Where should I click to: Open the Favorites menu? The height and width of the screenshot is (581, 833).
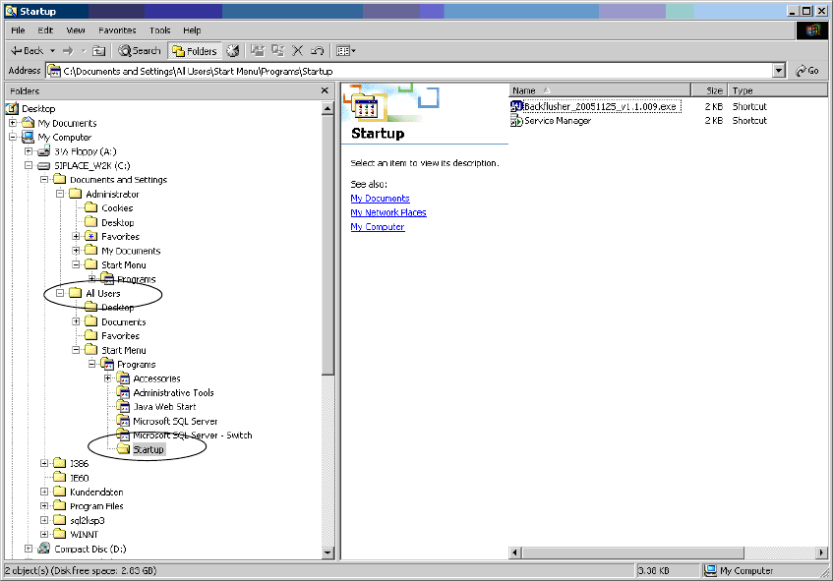coord(117,30)
